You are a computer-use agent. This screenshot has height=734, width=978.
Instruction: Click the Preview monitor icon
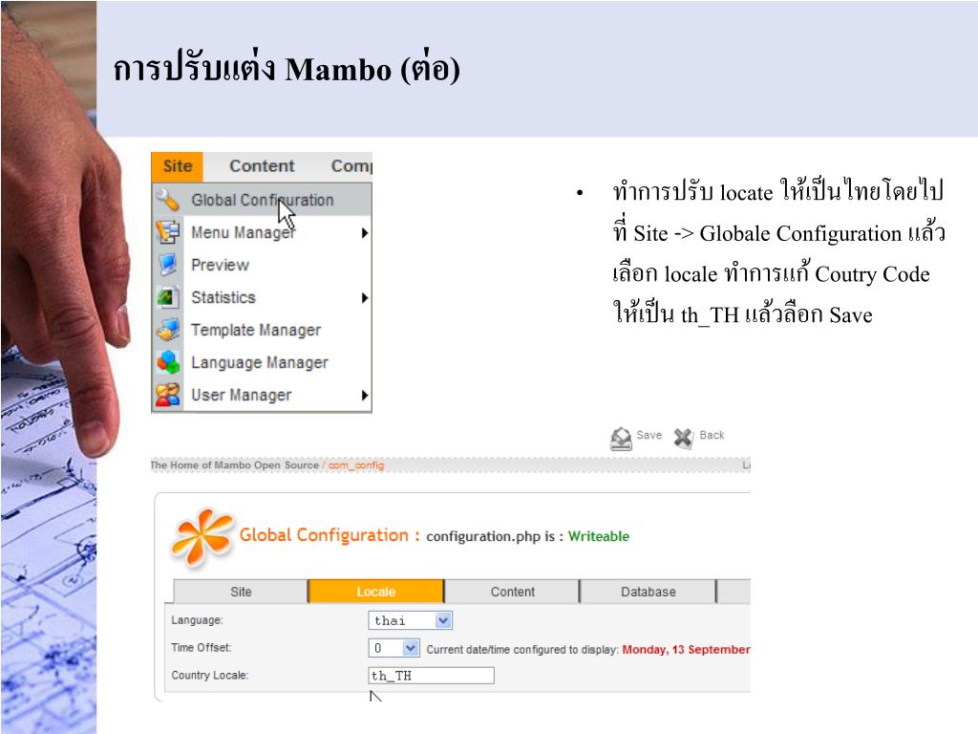tap(167, 265)
